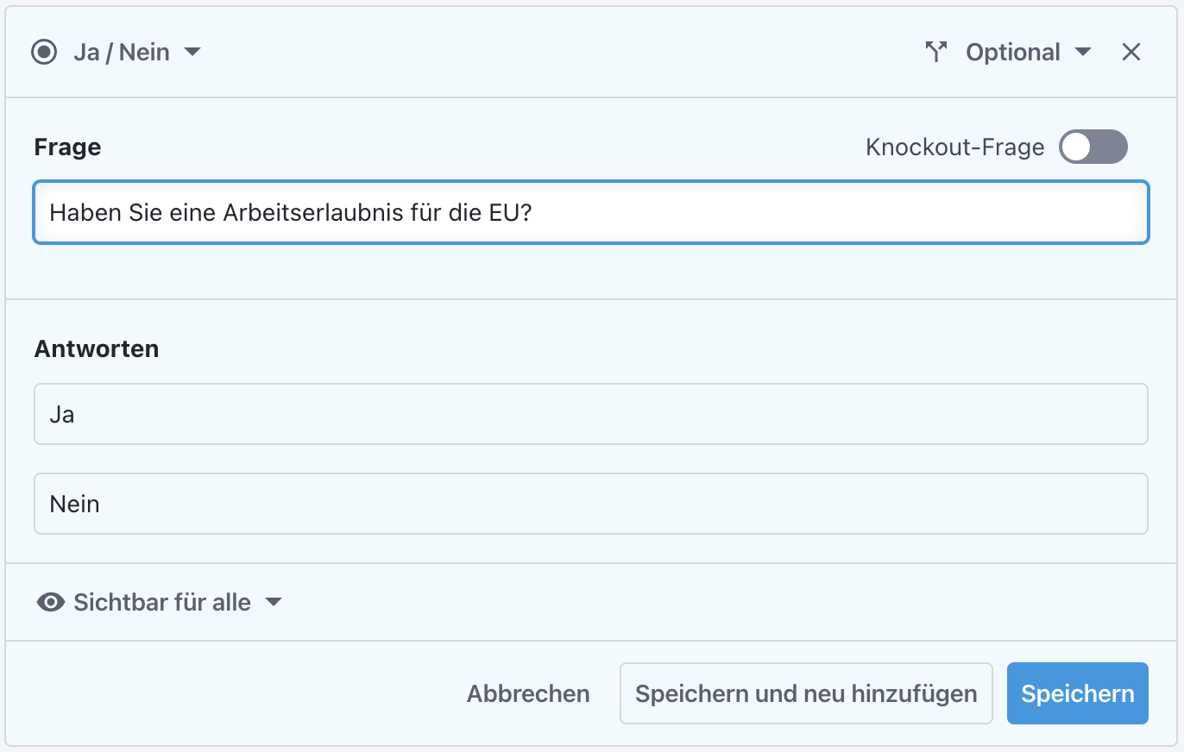Switch the Knockout-Frage slider on
This screenshot has height=752, width=1184.
tap(1093, 147)
